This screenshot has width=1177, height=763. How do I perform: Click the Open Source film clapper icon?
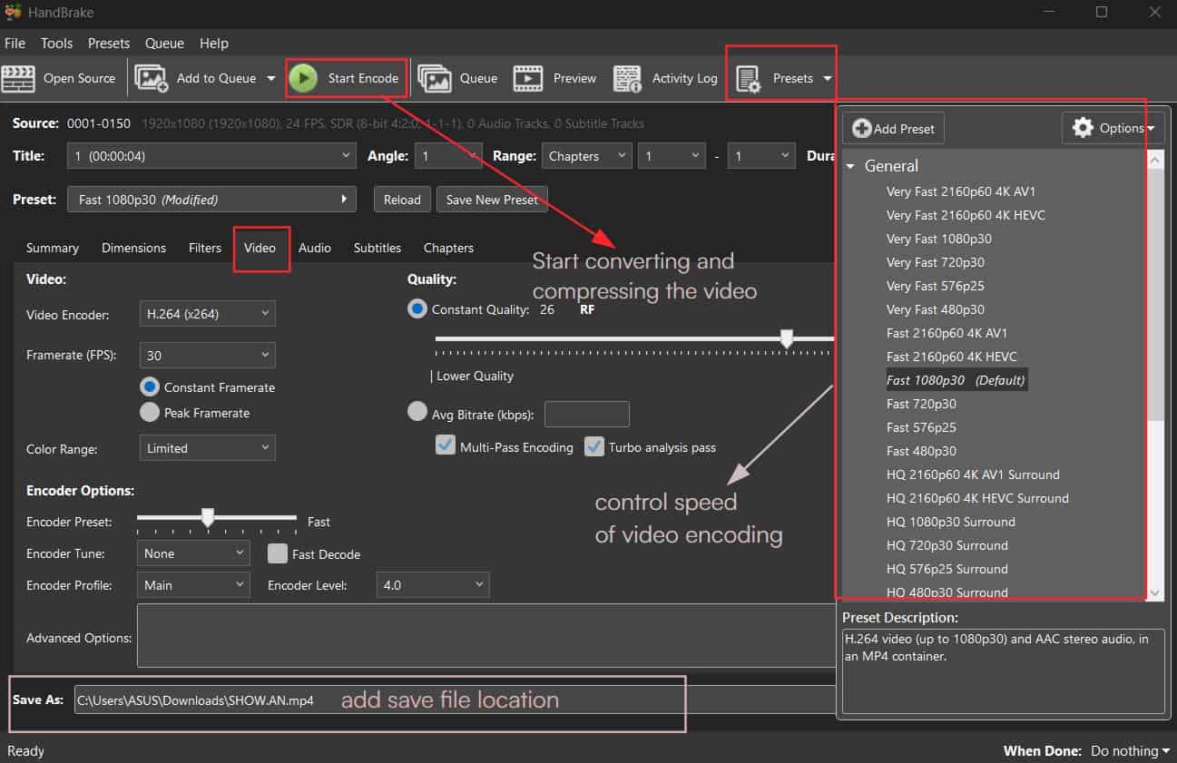(18, 78)
